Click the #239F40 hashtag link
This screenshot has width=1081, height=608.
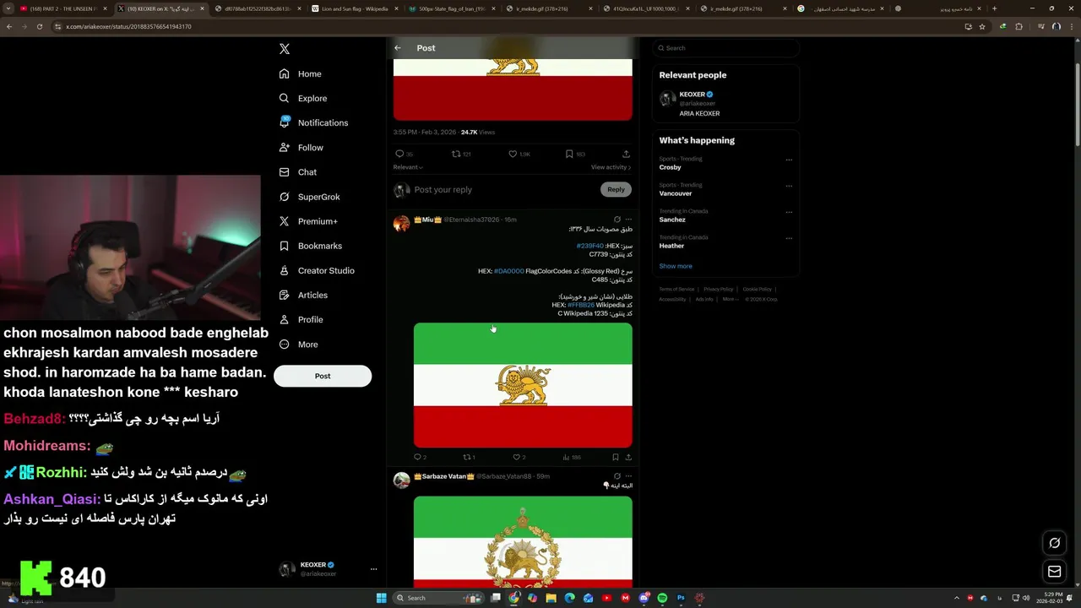(x=589, y=246)
